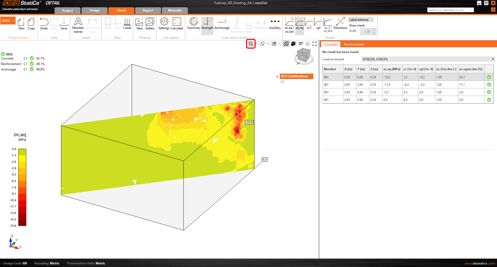Image resolution: width=497 pixels, height=267 pixels.
Task: Toggle the wireframe transparent cube view
Action: coord(286,44)
